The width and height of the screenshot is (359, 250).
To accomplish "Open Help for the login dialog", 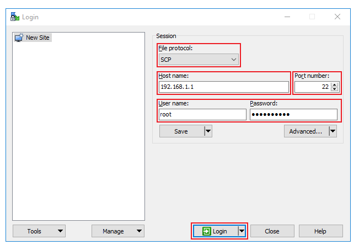I will point(320,231).
